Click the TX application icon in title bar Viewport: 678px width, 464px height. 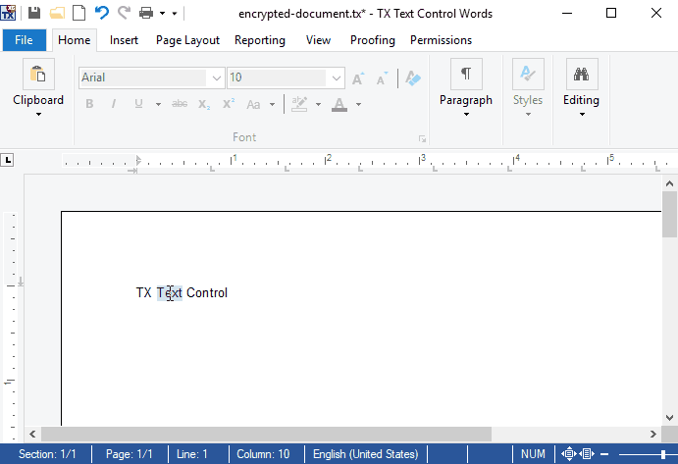point(8,13)
